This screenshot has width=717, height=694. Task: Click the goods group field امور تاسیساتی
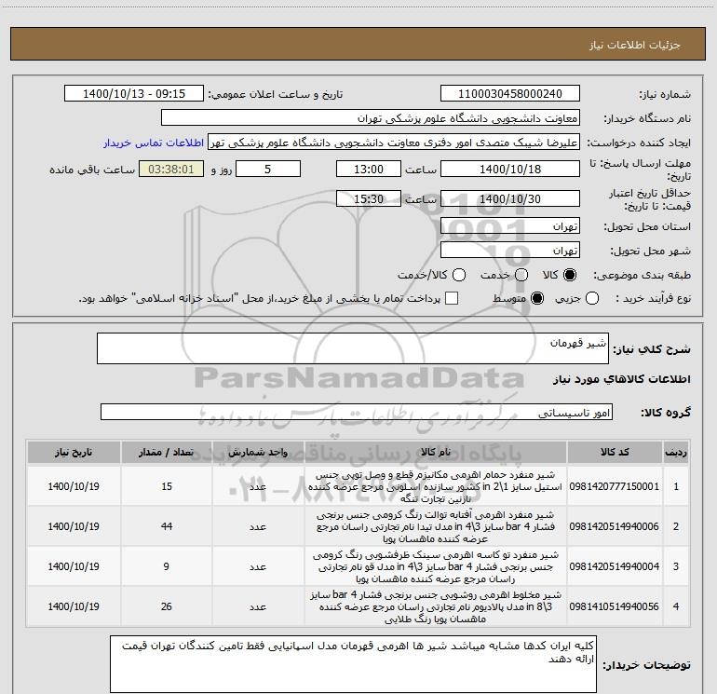click(357, 412)
